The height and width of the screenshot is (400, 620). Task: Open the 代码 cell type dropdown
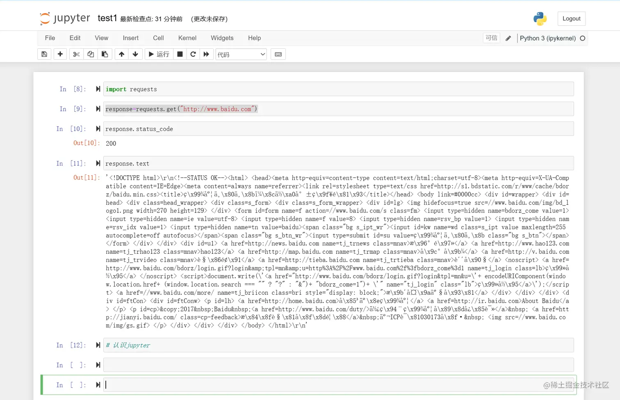(241, 54)
